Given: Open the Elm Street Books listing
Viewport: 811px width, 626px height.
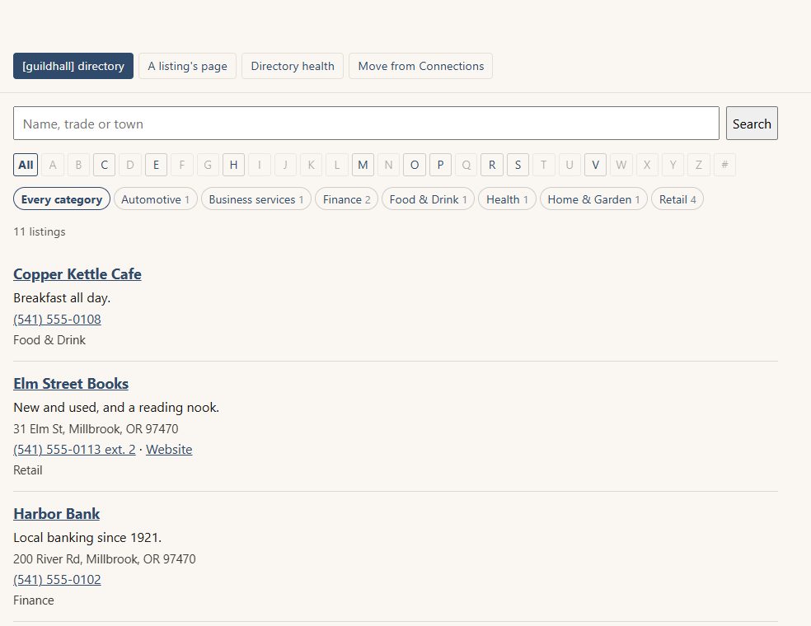Looking at the screenshot, I should coord(71,384).
